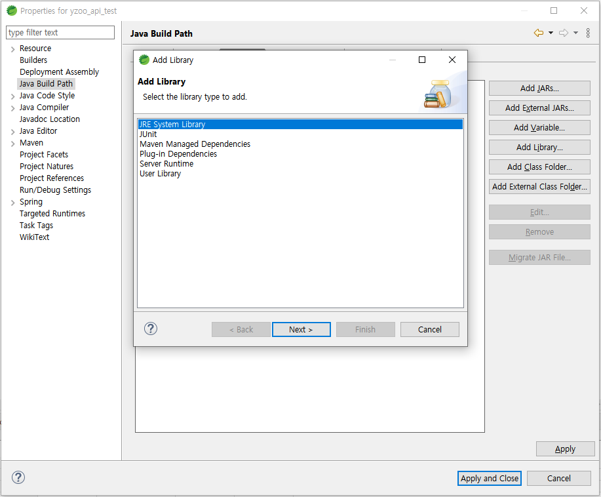This screenshot has width=601, height=497.
Task: Select User Library in list
Action: 160,174
